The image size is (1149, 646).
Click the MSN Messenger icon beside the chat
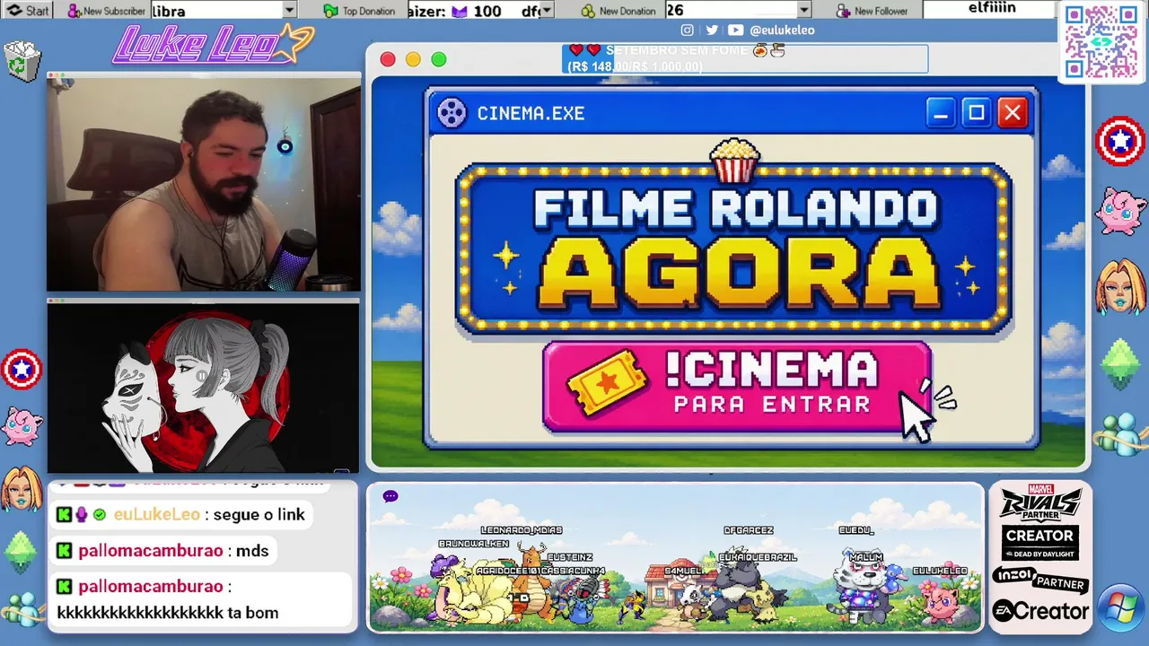coord(22,609)
